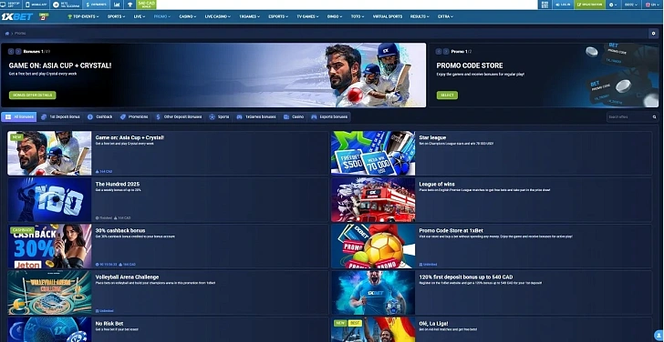Expand the Sports menu

[x=116, y=16]
